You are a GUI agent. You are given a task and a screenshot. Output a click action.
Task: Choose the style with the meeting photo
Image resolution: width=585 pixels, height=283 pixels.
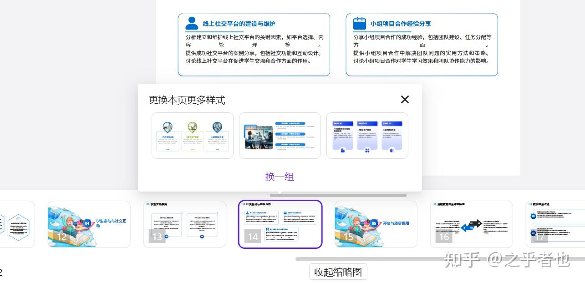[280, 136]
